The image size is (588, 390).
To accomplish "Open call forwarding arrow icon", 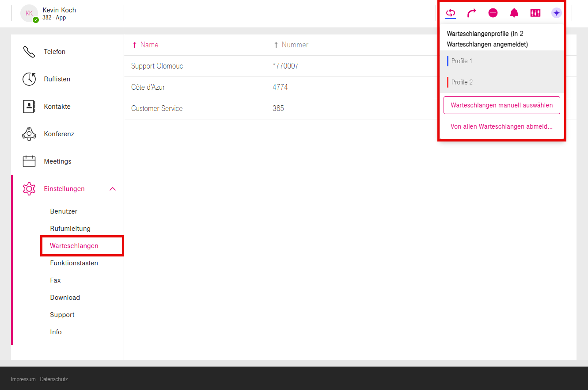I will pos(472,13).
